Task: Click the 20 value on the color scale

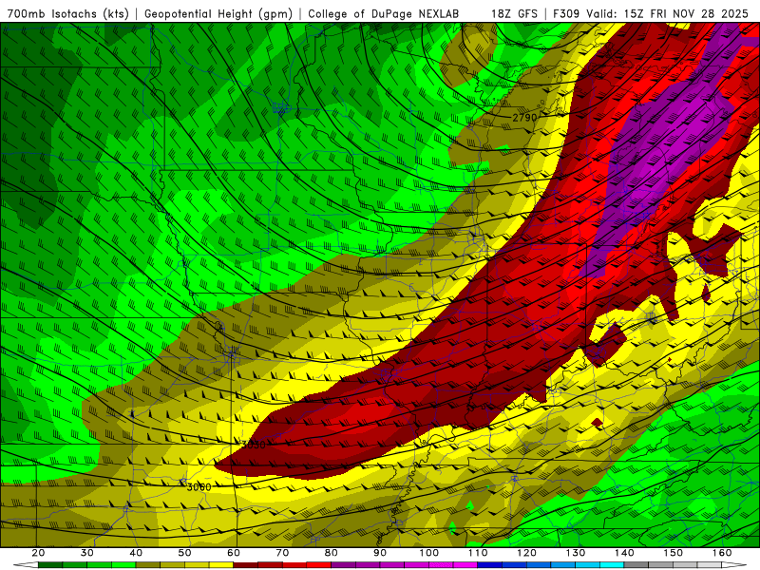Action: [x=38, y=553]
